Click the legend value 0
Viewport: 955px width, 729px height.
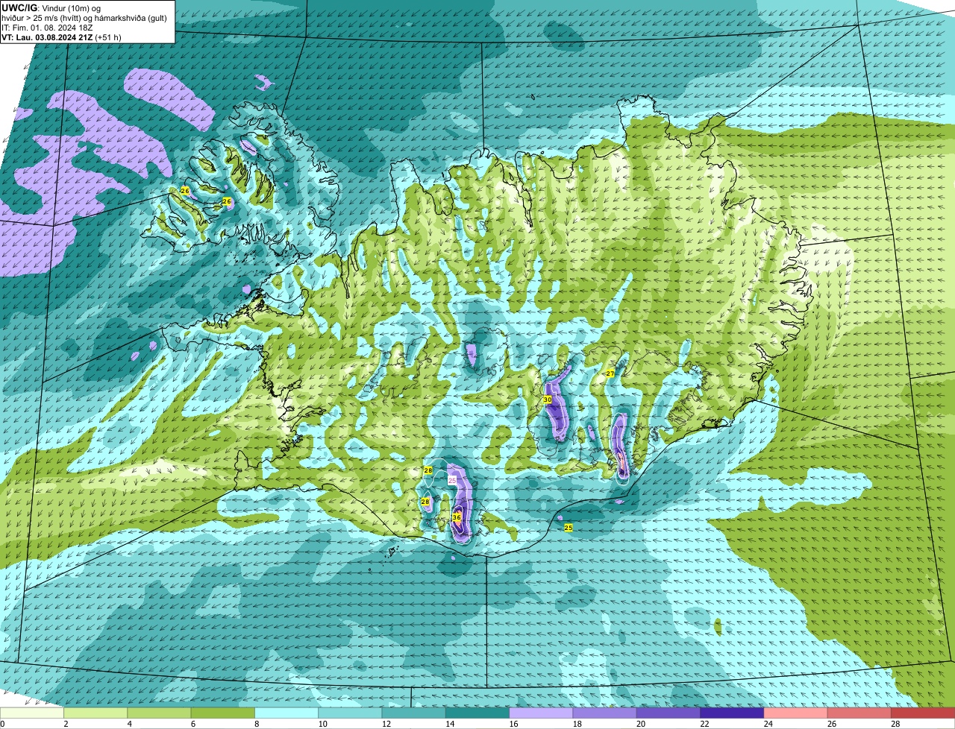click(x=2, y=724)
